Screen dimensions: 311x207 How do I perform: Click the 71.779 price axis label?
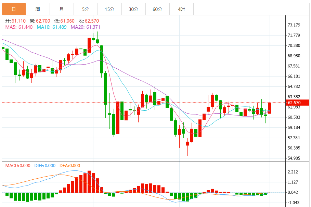[x=294, y=35]
